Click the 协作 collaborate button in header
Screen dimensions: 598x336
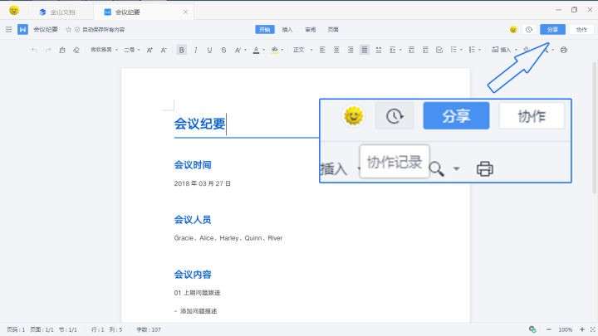coord(581,29)
